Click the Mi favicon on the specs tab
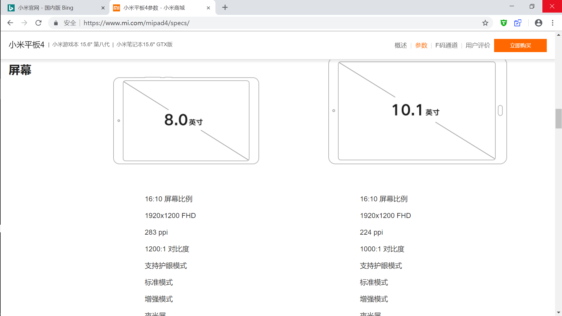The width and height of the screenshot is (562, 316). coord(116,8)
